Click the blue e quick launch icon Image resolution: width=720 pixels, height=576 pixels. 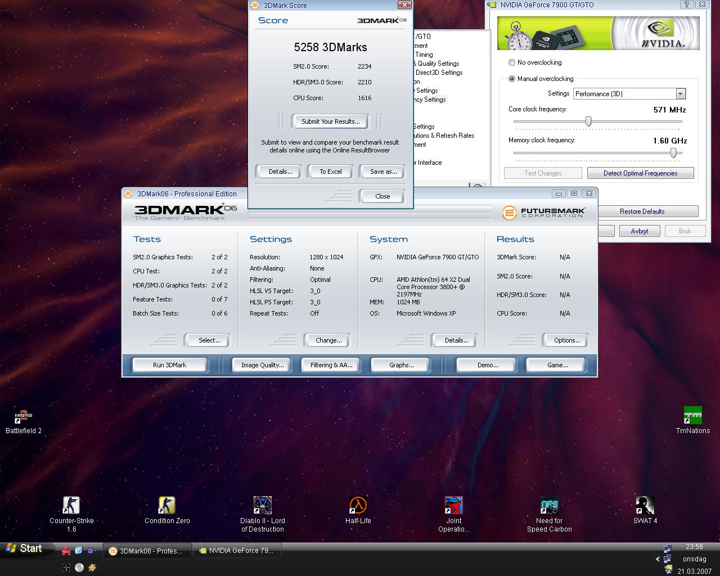pyautogui.click(x=79, y=551)
